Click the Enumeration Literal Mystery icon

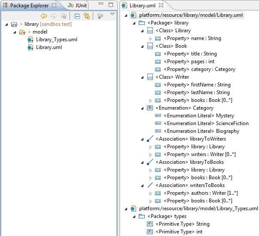158,116
